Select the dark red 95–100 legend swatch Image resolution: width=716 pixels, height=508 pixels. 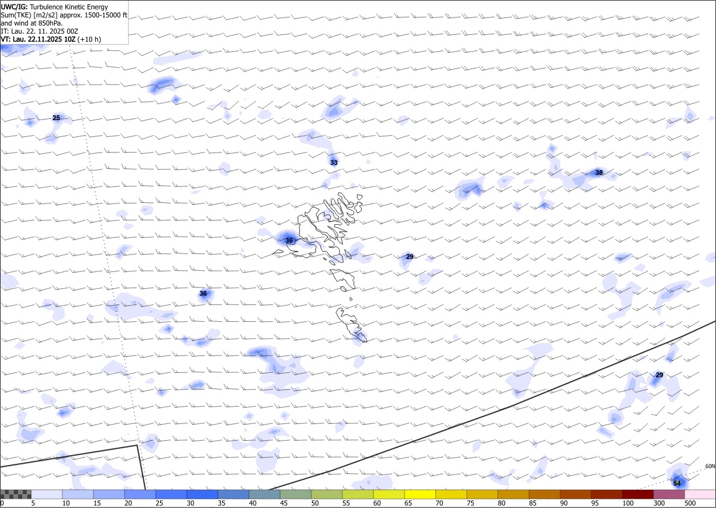click(606, 494)
